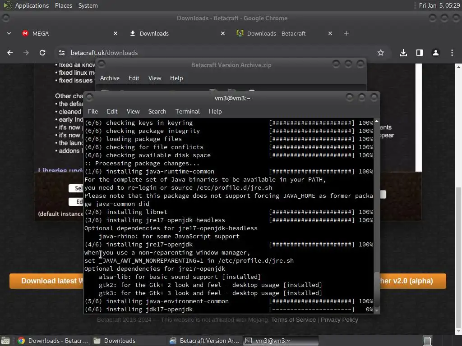Click terminal scrollbar down arrow
The height and width of the screenshot is (346, 462).
(377, 310)
